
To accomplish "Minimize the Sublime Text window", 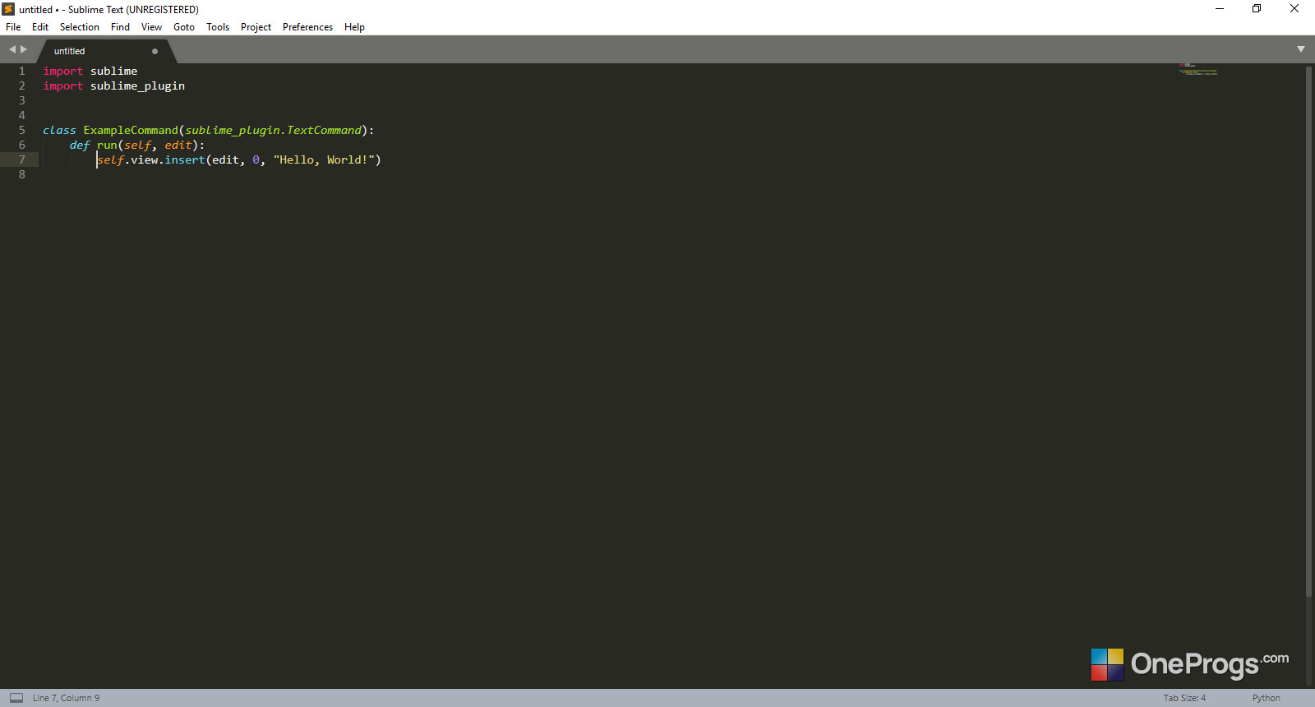I will (1220, 9).
